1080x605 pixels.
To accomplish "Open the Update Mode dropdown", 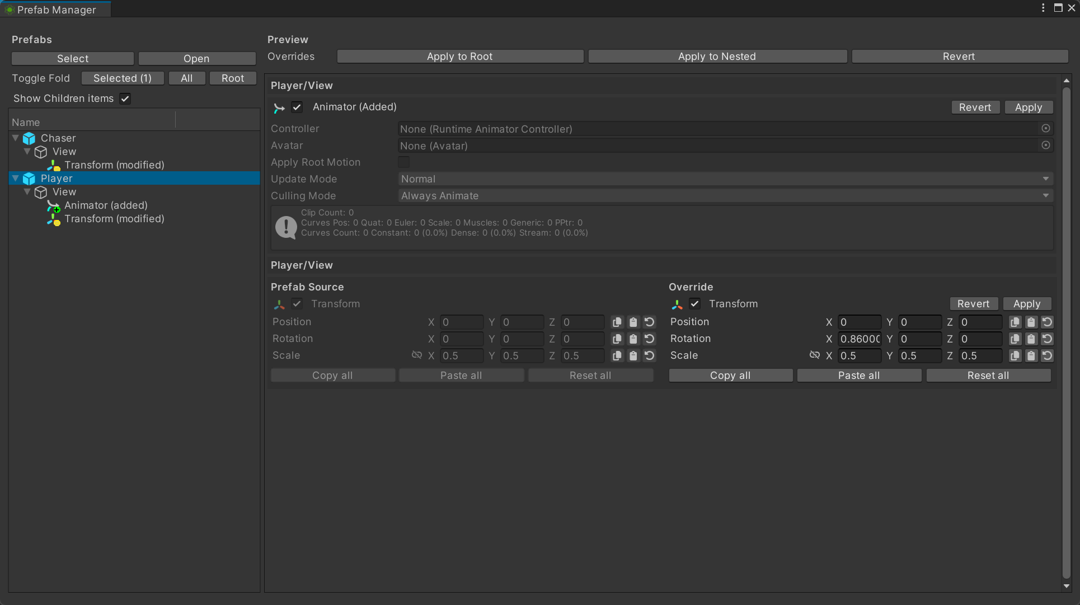I will point(725,179).
